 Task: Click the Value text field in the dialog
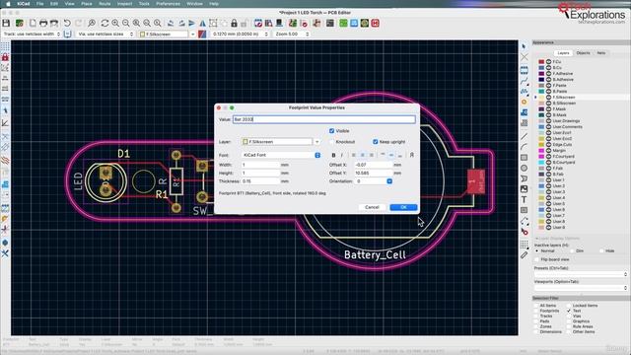[324, 119]
